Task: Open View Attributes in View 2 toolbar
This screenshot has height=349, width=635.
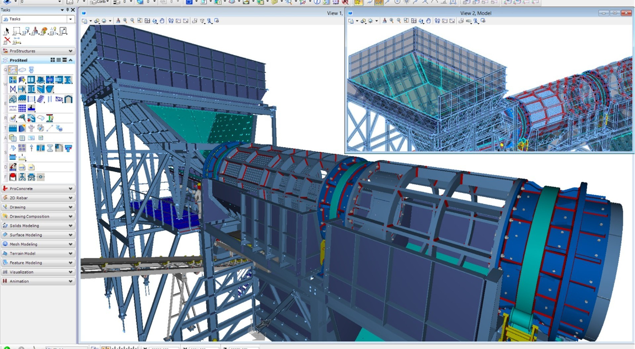Action: (x=352, y=20)
